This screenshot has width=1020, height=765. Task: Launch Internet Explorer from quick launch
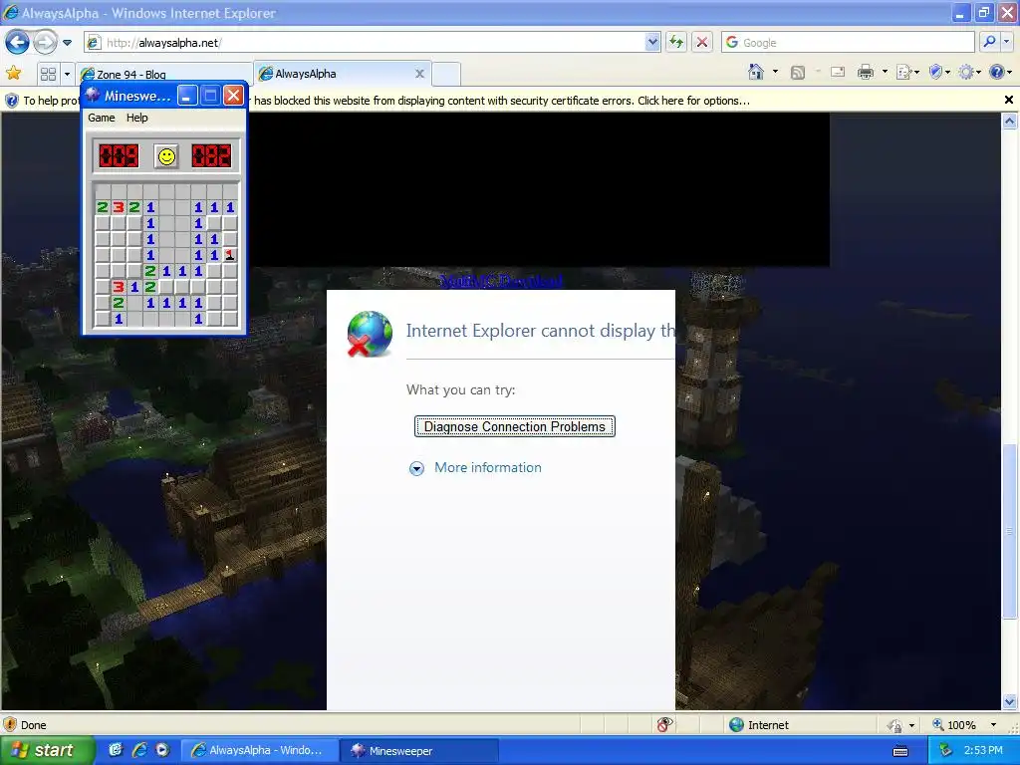tap(138, 750)
